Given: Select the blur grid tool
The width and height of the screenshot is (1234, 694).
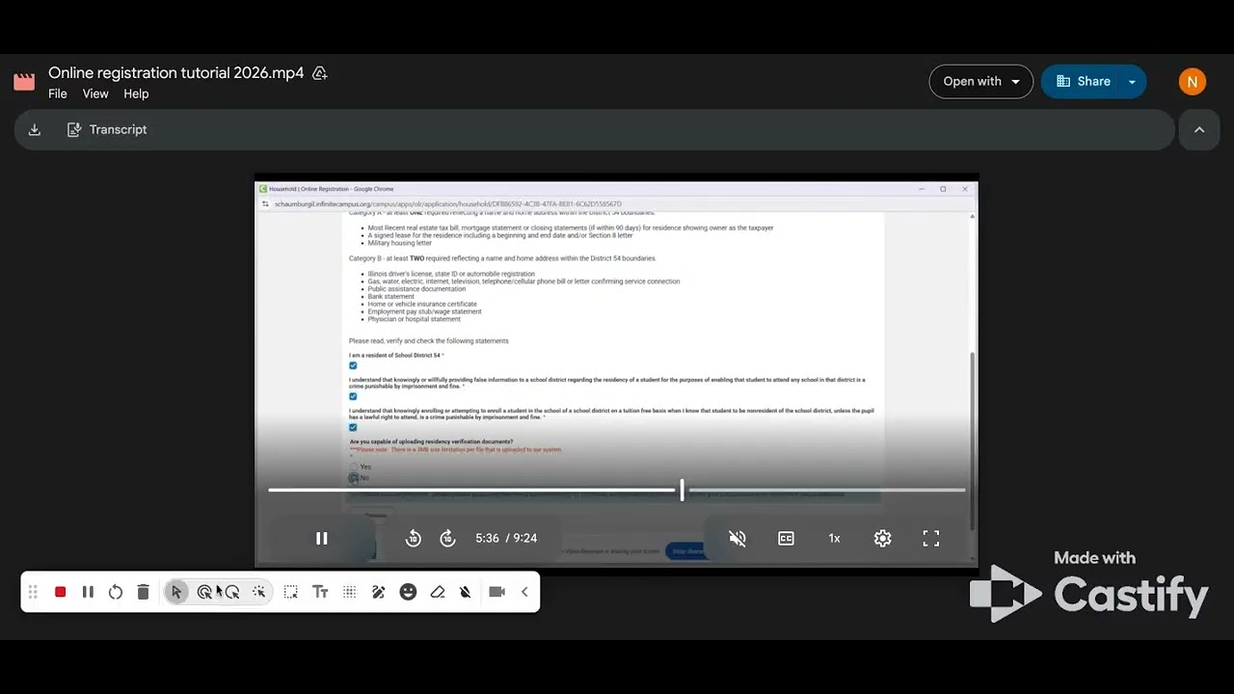Looking at the screenshot, I should point(349,592).
